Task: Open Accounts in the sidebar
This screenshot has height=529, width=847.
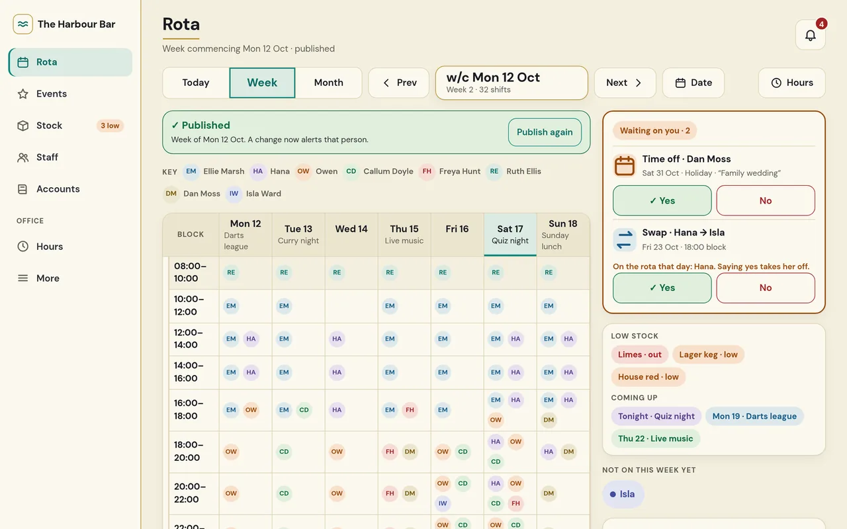Action: tap(70, 189)
